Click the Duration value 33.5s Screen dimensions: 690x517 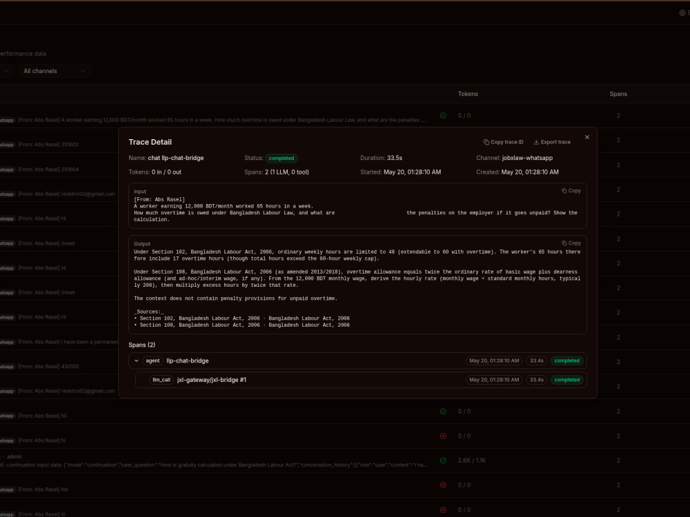[395, 158]
